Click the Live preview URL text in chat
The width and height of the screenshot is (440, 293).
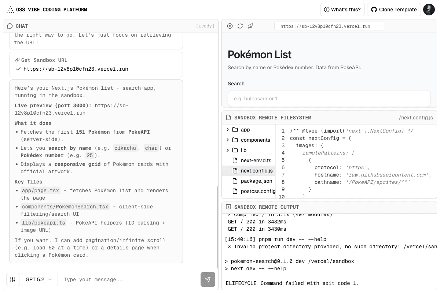click(71, 109)
